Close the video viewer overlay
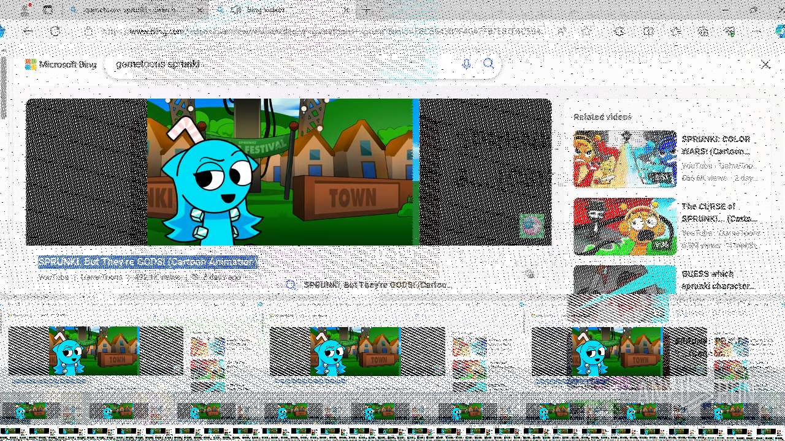The image size is (785, 441). click(x=765, y=64)
